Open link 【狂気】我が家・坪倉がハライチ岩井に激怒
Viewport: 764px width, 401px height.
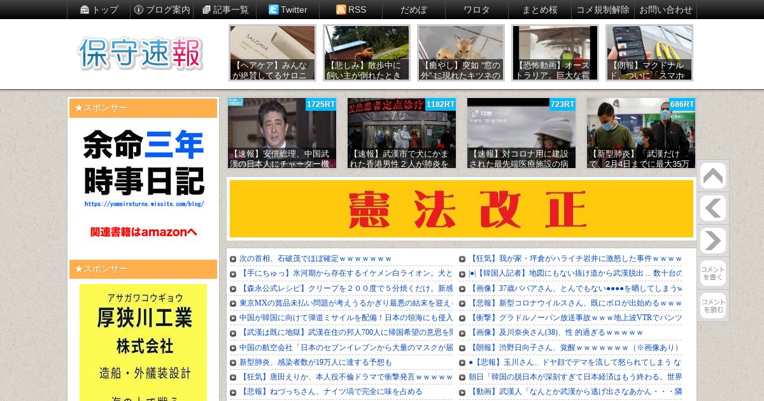[x=575, y=258]
